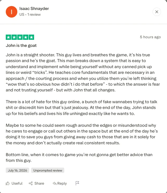The width and height of the screenshot is (167, 193).
Task: Click the Reply arrow icon
Action: pyautogui.click(x=55, y=183)
